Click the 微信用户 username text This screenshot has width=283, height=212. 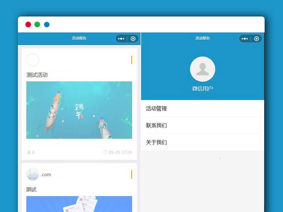202,89
